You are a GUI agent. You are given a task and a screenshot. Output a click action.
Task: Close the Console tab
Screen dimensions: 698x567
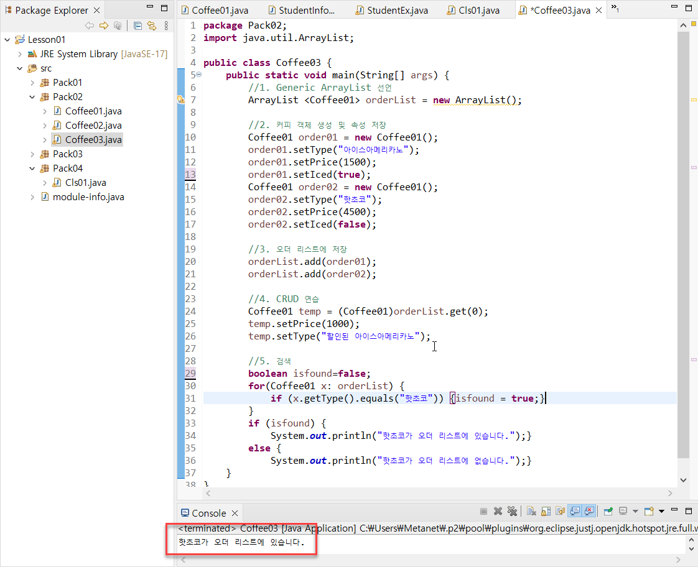tap(235, 513)
